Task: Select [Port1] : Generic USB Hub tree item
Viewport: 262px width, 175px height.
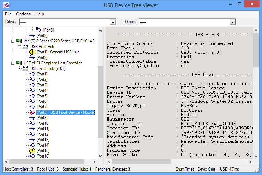Action: coord(58,52)
